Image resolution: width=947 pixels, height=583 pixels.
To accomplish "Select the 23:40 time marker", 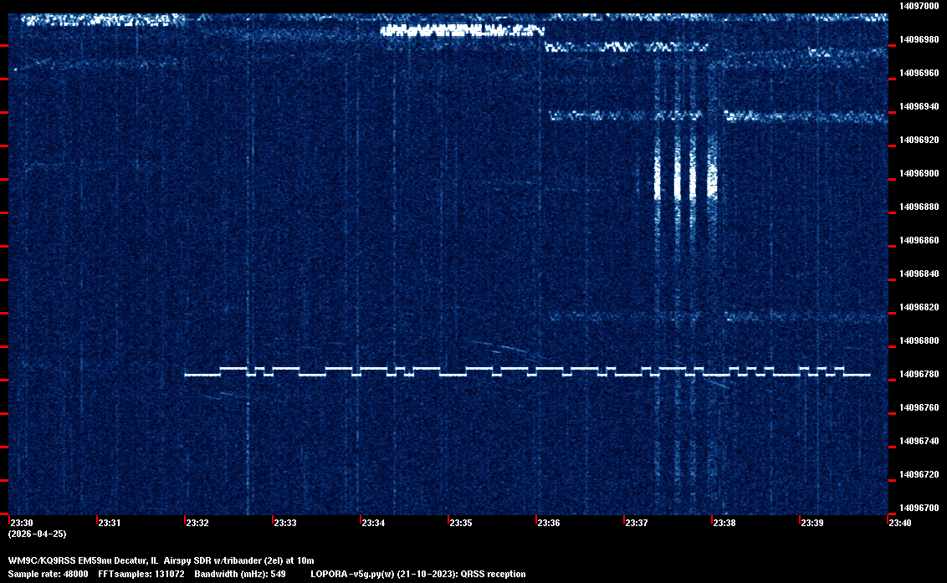I will click(899, 523).
